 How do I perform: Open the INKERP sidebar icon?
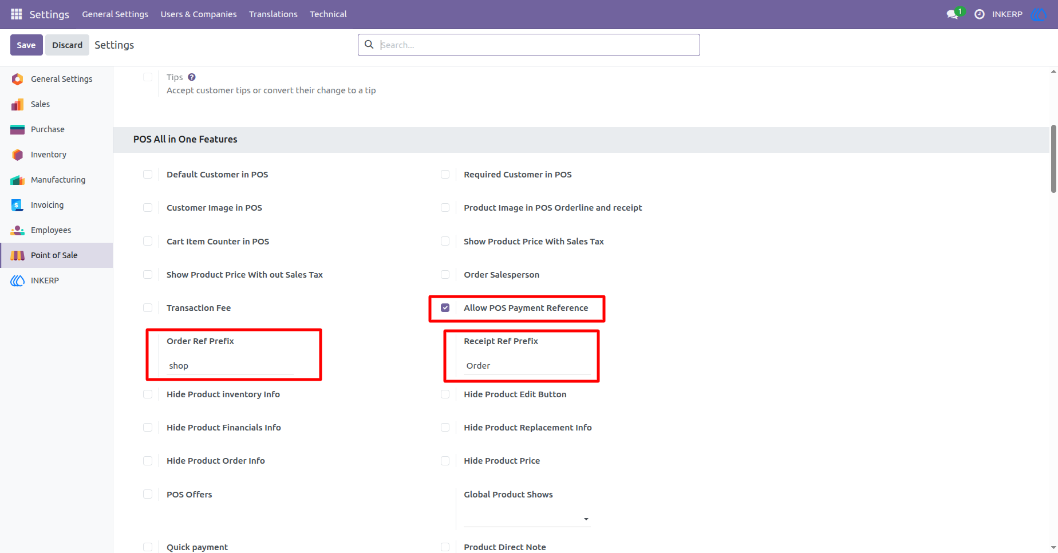tap(18, 281)
